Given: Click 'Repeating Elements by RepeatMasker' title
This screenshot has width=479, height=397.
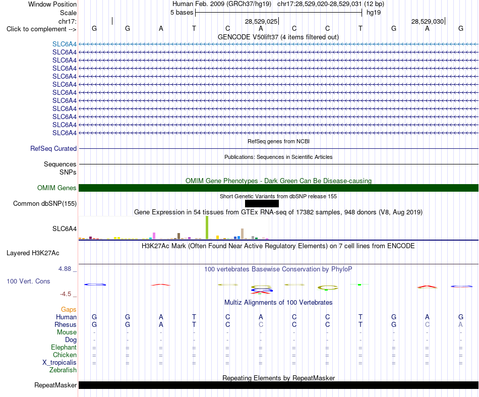Looking at the screenshot, I should coord(278,378).
